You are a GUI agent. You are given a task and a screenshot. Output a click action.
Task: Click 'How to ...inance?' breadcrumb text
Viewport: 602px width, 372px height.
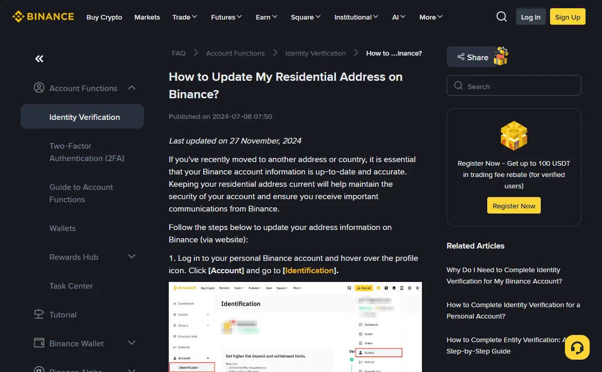(394, 54)
